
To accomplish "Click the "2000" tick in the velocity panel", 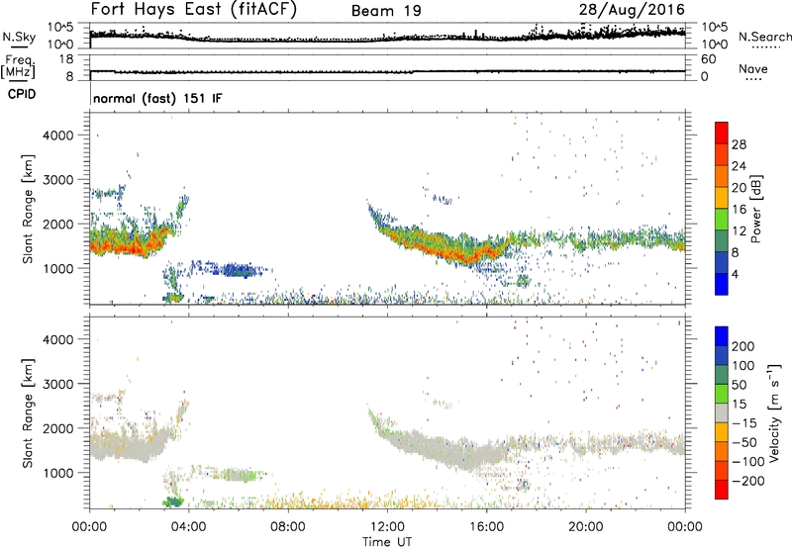I will [58, 428].
